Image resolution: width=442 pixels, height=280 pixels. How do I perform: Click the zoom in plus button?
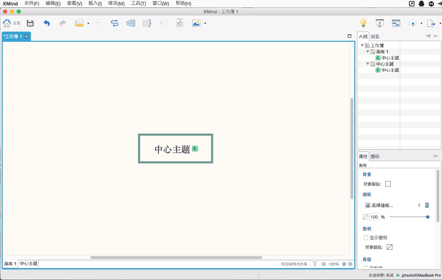coord(344,264)
